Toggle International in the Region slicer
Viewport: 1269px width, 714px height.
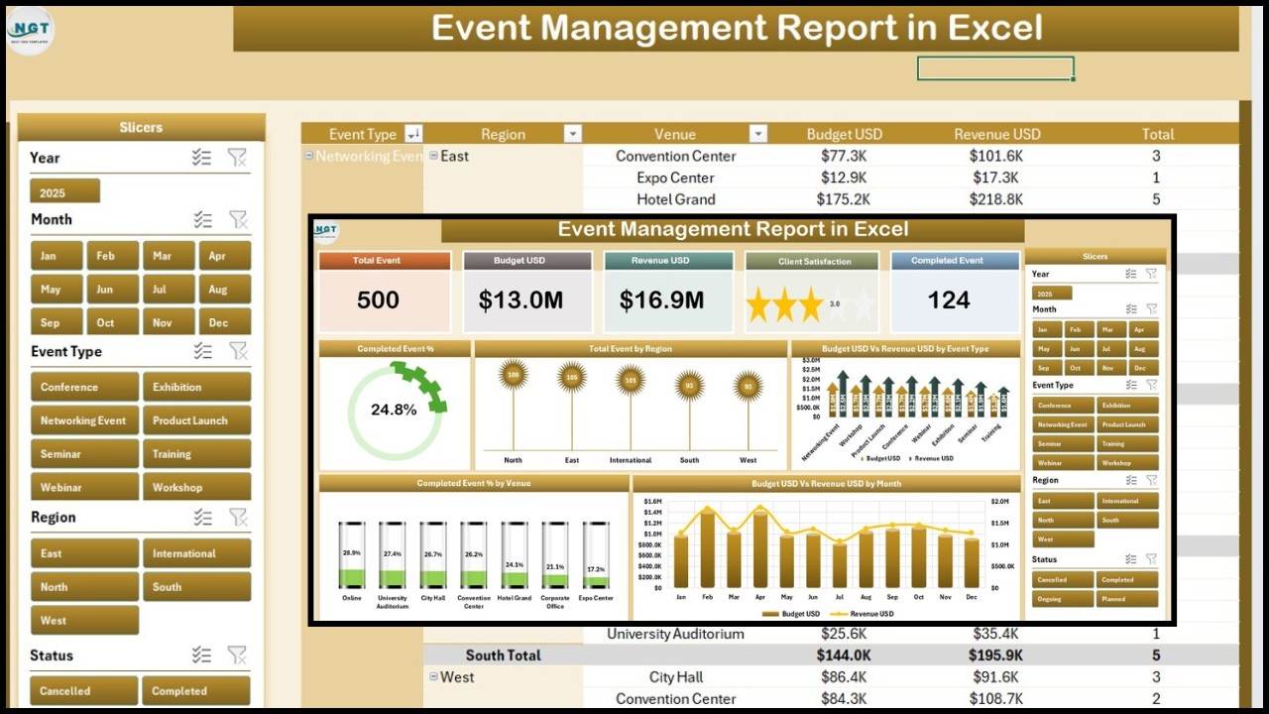(x=196, y=553)
